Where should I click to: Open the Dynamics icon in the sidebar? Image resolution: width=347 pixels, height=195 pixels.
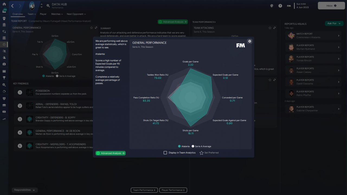click(x=4, y=31)
